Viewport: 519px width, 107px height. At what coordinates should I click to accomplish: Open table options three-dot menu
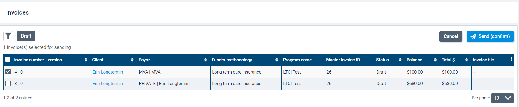(511, 59)
